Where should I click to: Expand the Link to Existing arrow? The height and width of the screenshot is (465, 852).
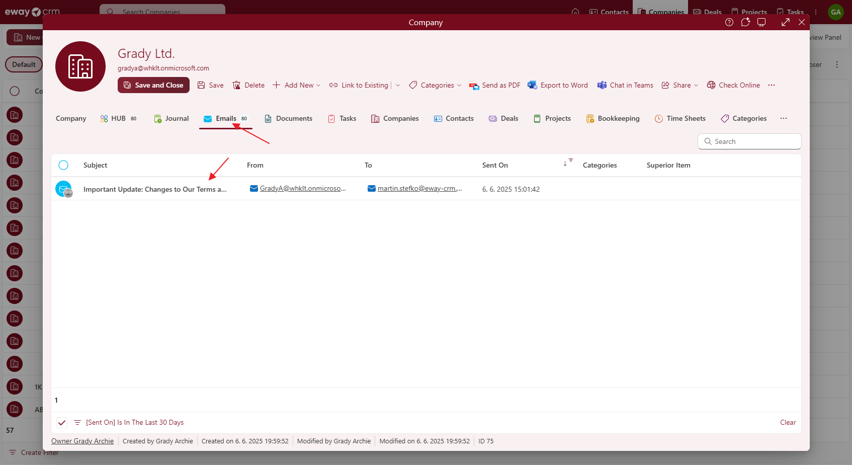point(398,85)
